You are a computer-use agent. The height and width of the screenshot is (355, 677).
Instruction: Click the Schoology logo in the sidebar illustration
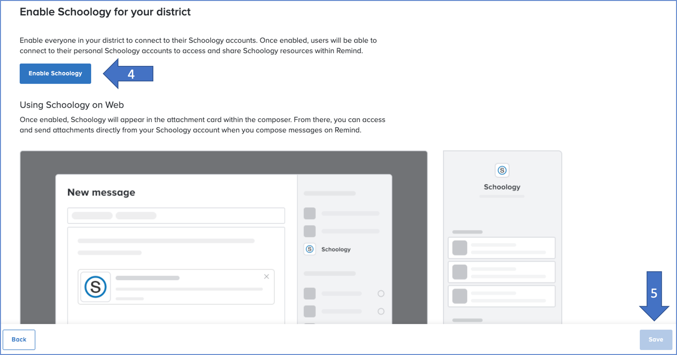[502, 170]
